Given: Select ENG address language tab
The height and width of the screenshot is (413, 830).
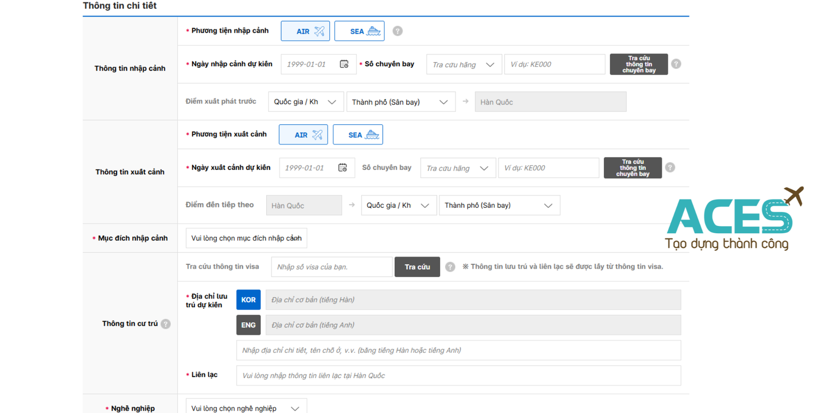Looking at the screenshot, I should tap(248, 325).
